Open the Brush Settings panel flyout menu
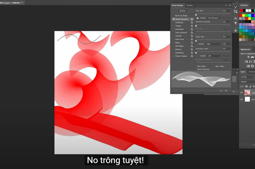 coord(230,5)
